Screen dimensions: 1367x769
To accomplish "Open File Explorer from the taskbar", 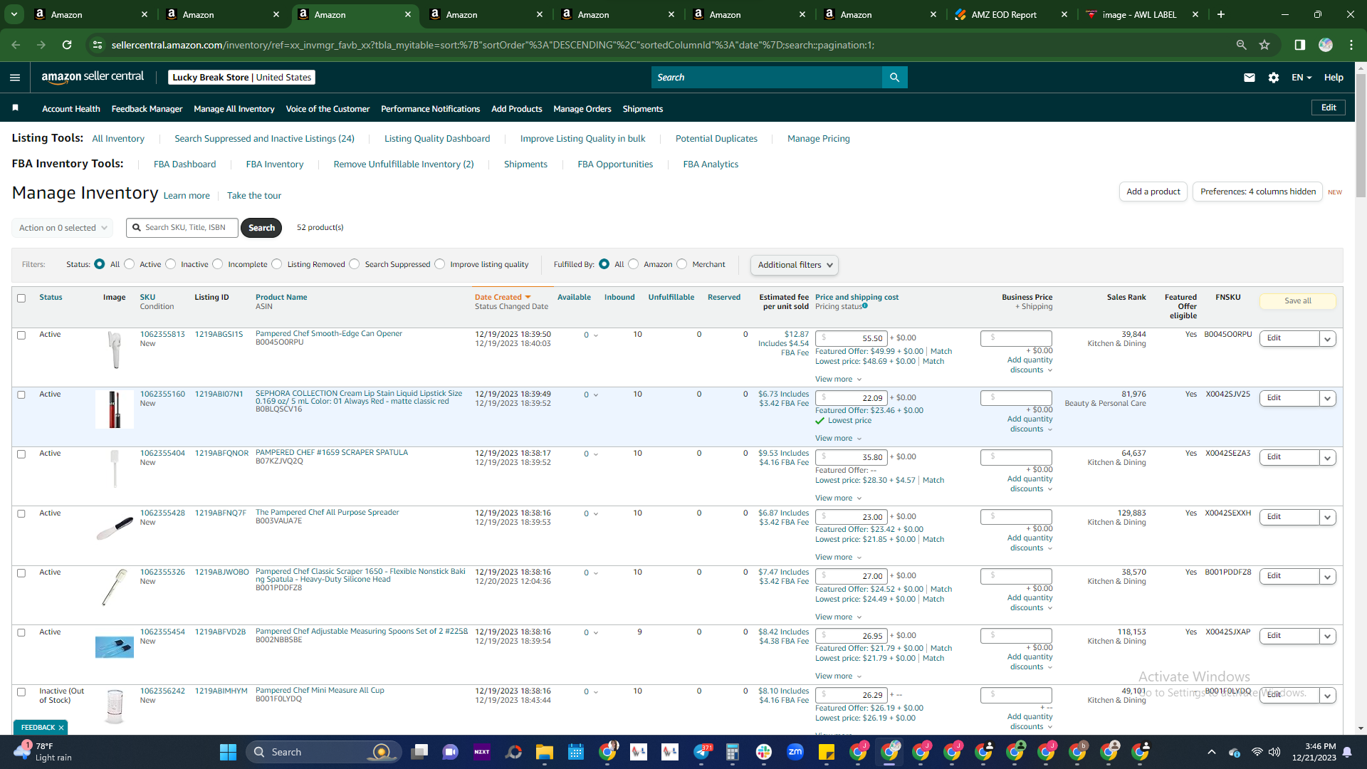I will (x=545, y=752).
